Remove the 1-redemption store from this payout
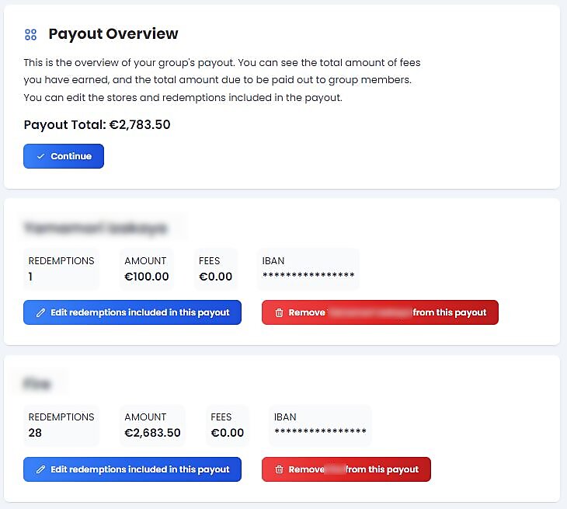567x509 pixels. 380,312
